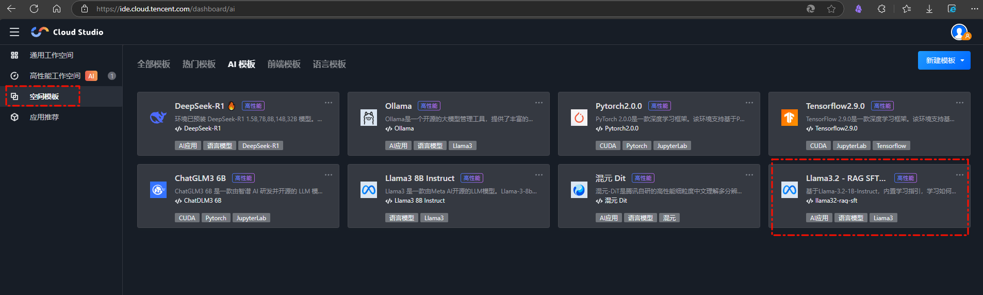Click the Llama3.2 - RAG SFT Meta icon
This screenshot has width=983, height=295.
click(790, 190)
